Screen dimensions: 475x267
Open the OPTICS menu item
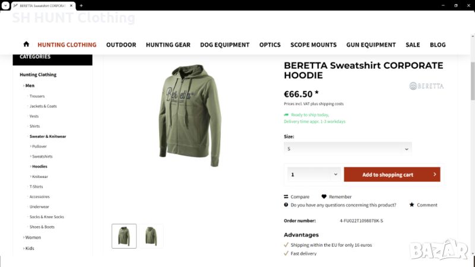point(270,45)
